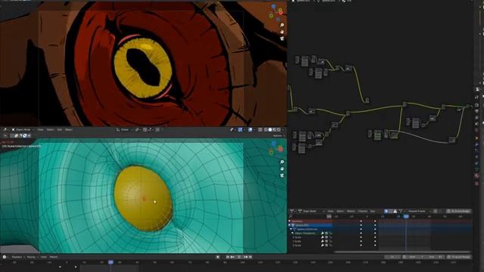Toggle X-ray mode in the viewport header
The height and width of the screenshot is (272, 484).
(x=260, y=129)
